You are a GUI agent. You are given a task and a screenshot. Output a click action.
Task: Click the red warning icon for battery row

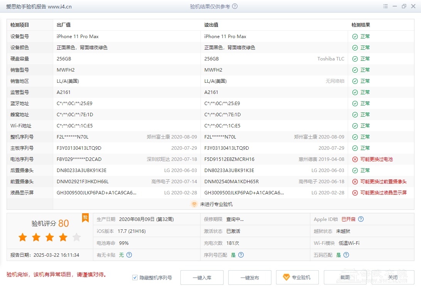pyautogui.click(x=355, y=159)
